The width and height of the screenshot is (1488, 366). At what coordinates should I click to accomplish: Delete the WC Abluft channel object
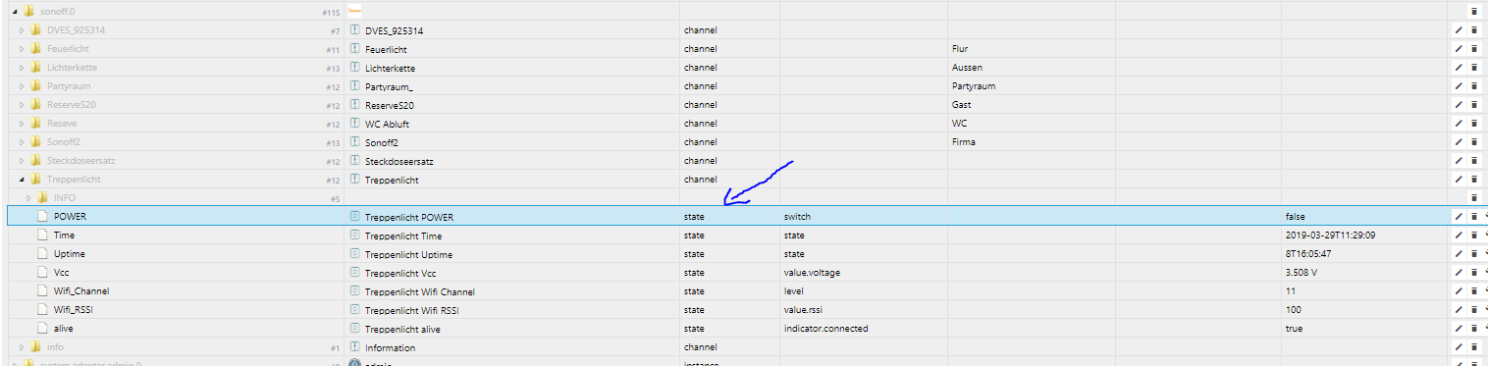point(1473,124)
